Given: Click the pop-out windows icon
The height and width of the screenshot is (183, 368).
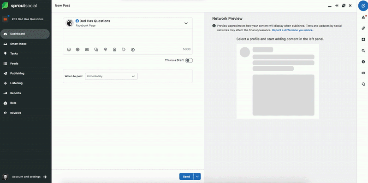Looking at the screenshot, I should coord(344,6).
